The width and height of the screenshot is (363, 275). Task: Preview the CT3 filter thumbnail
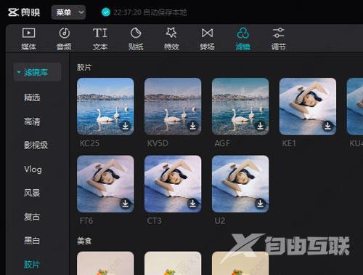[x=173, y=184]
